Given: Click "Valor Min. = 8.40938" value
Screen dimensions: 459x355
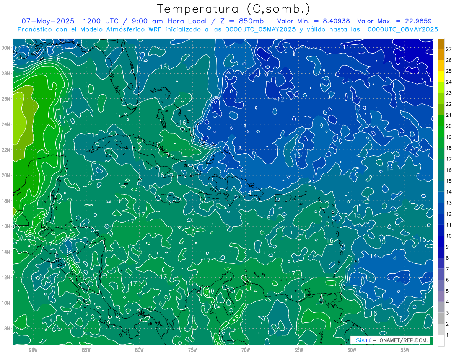Looking at the screenshot, I should click(313, 21).
